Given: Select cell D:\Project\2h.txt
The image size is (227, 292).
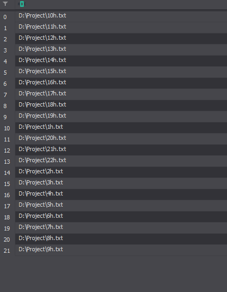Looking at the screenshot, I should point(121,172).
